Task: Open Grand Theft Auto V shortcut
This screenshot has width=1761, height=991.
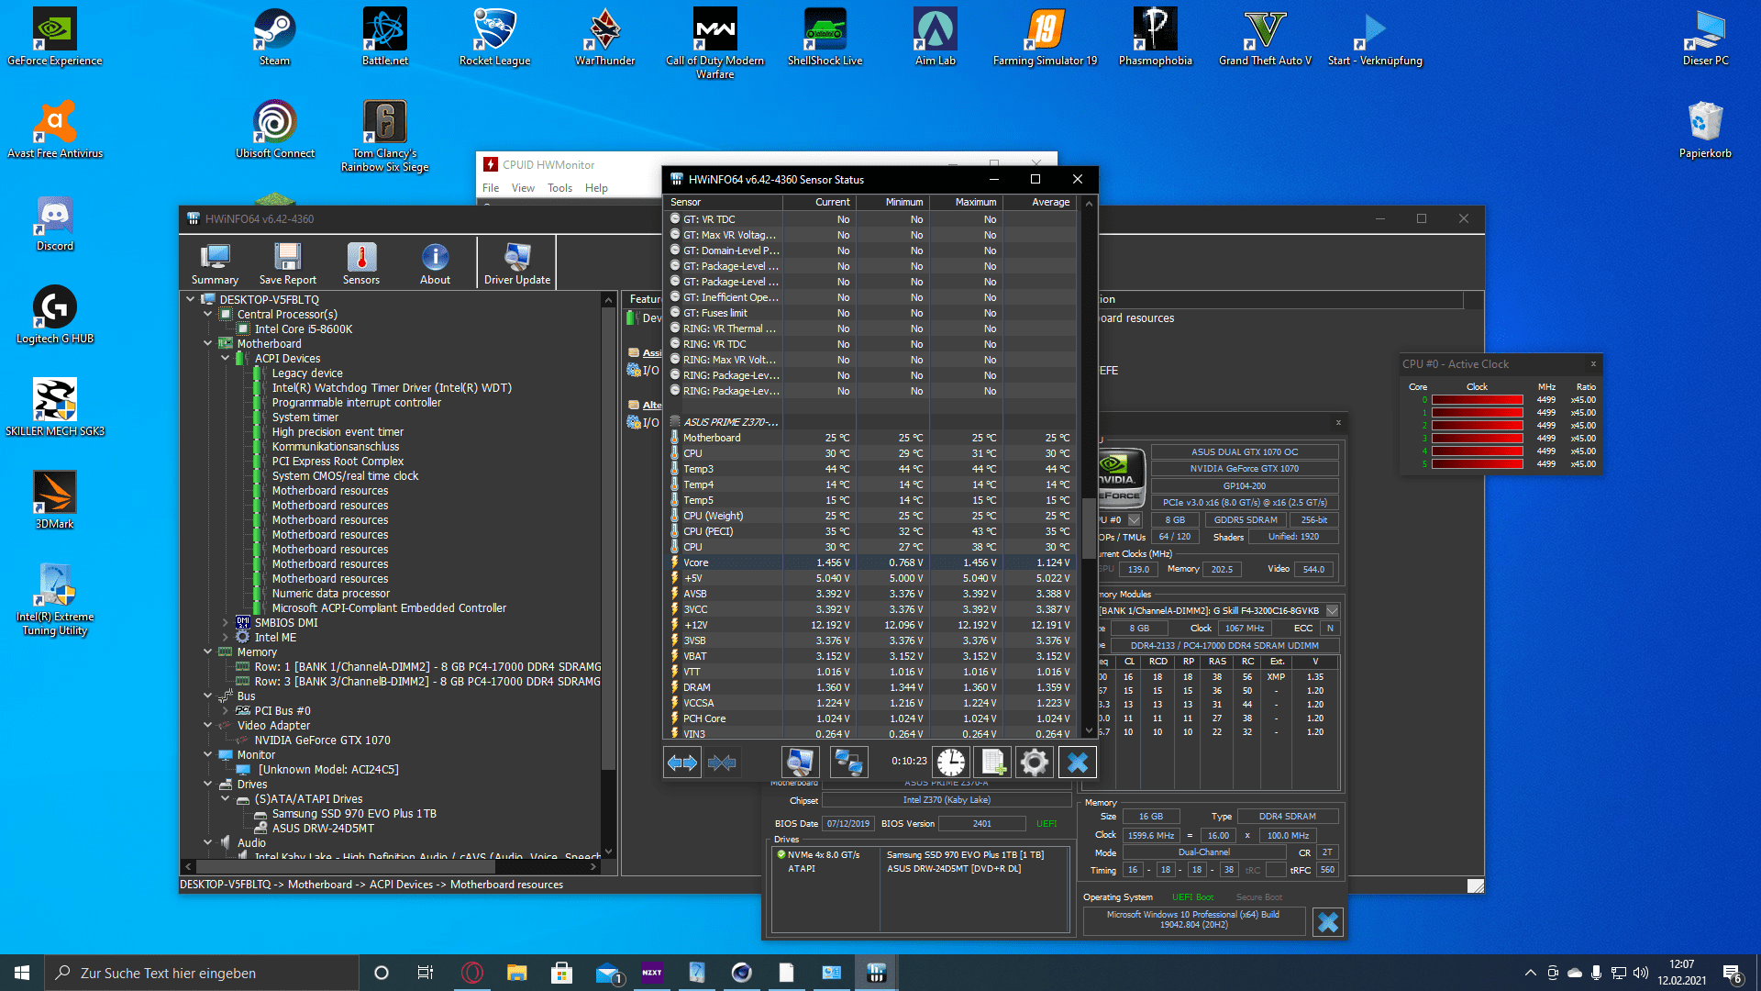Action: click(x=1265, y=38)
